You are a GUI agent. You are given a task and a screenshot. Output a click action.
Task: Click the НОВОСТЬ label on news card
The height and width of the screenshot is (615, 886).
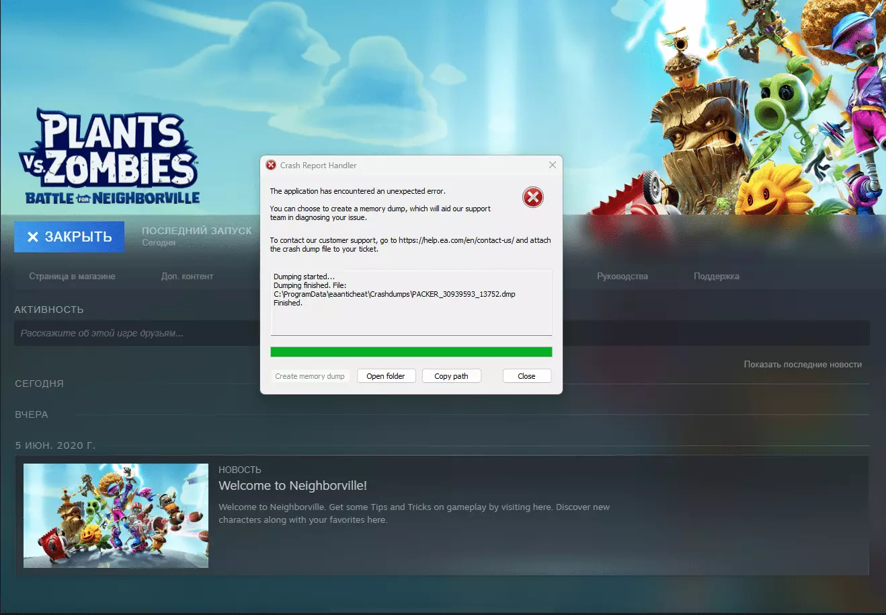tap(240, 470)
